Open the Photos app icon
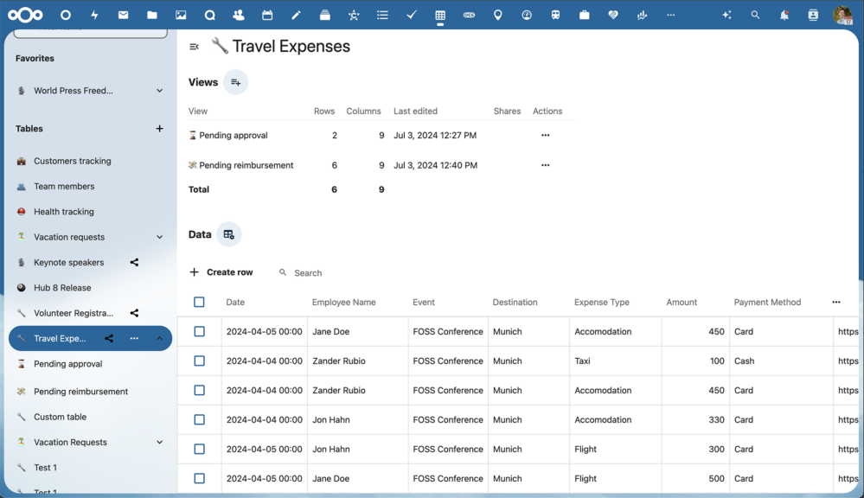Image resolution: width=864 pixels, height=498 pixels. (x=181, y=15)
